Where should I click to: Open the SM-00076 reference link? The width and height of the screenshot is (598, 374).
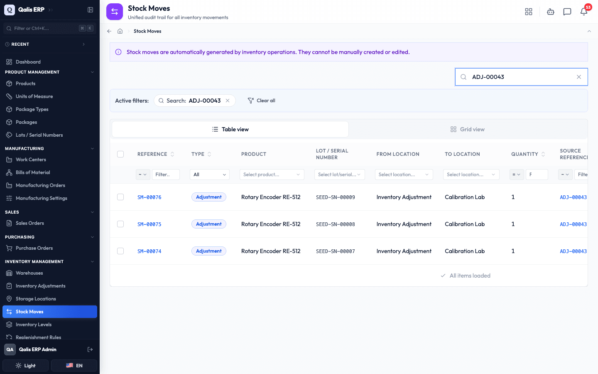149,197
